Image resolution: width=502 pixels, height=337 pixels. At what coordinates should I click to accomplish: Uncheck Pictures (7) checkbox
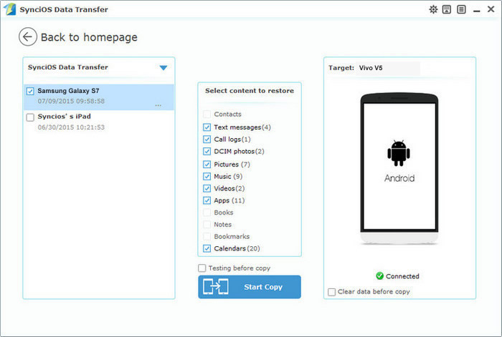tap(207, 165)
